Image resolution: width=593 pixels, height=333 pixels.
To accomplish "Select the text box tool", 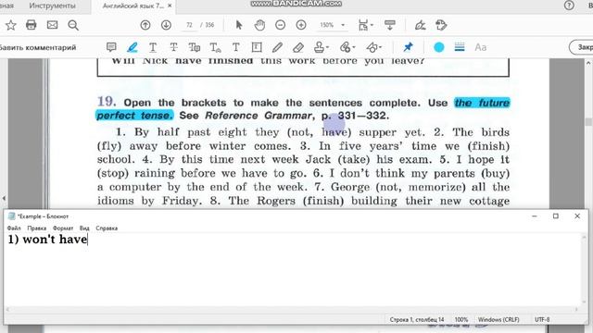I will [x=257, y=47].
